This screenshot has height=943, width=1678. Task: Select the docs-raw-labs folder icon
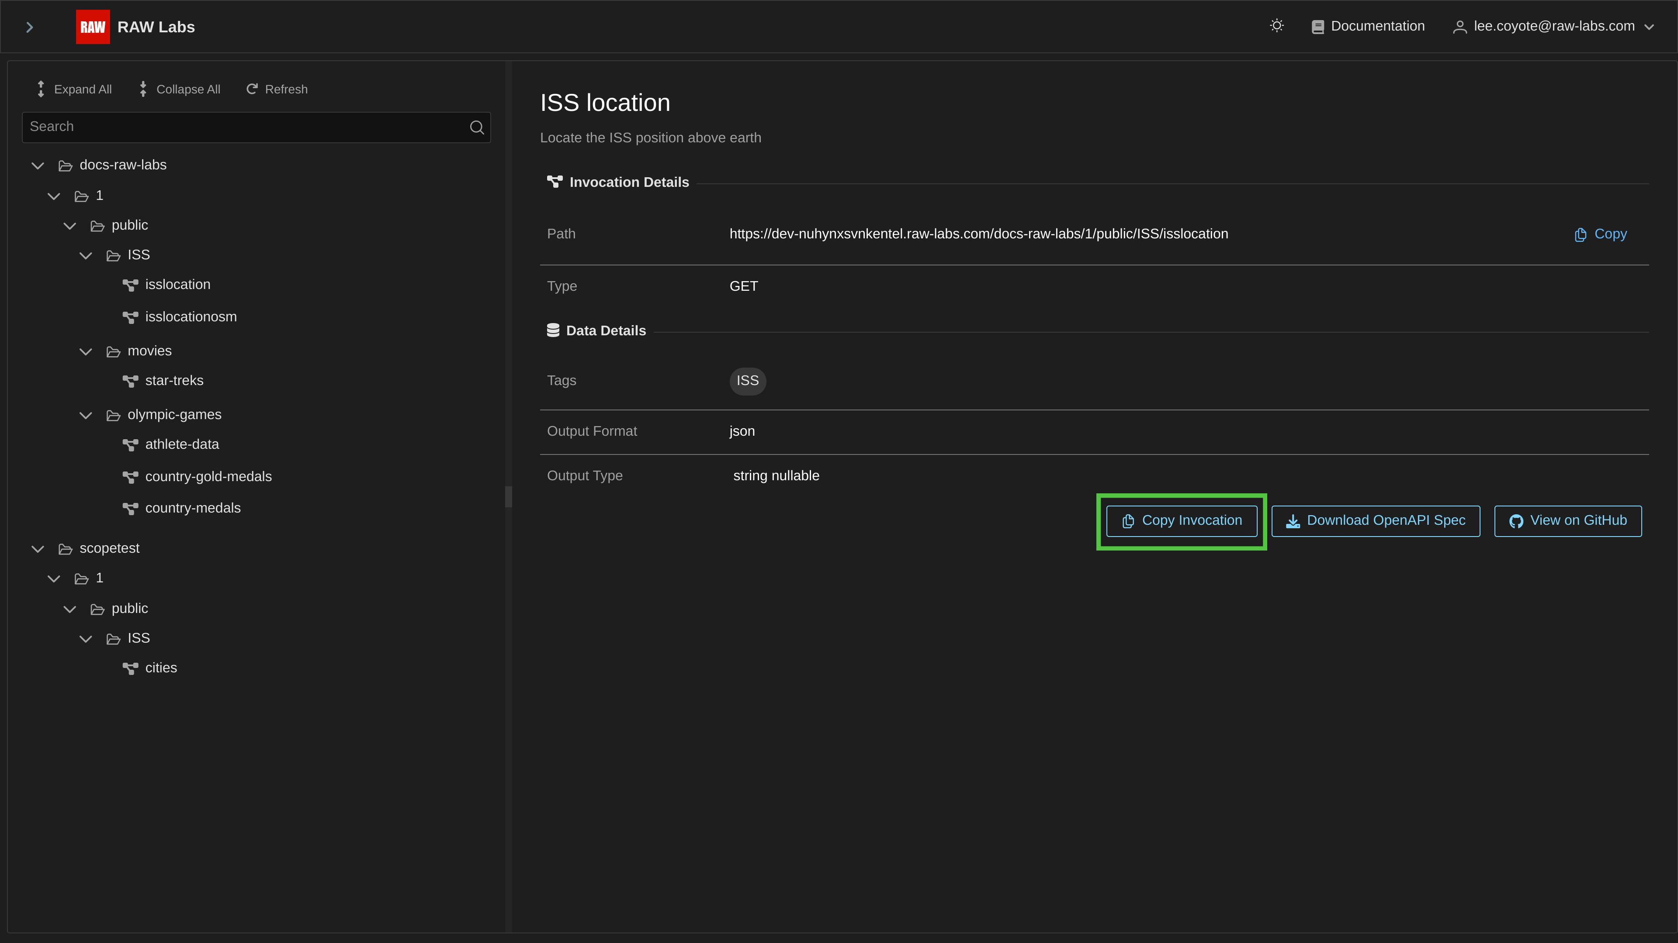65,166
